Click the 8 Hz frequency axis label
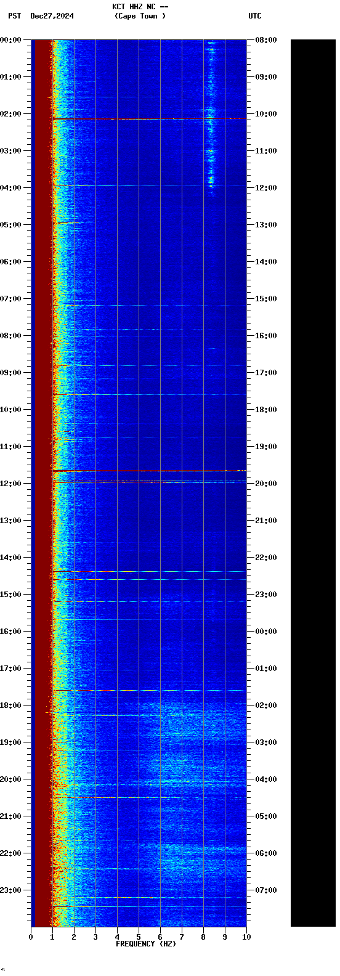Image resolution: width=340 pixels, height=976 pixels. click(x=203, y=937)
